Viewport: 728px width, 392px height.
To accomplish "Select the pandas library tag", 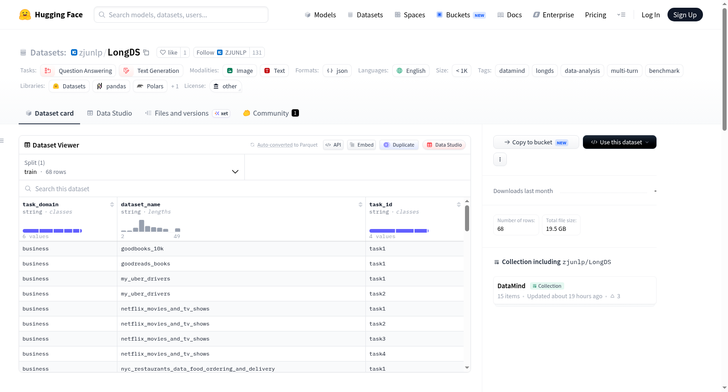I will tap(111, 86).
